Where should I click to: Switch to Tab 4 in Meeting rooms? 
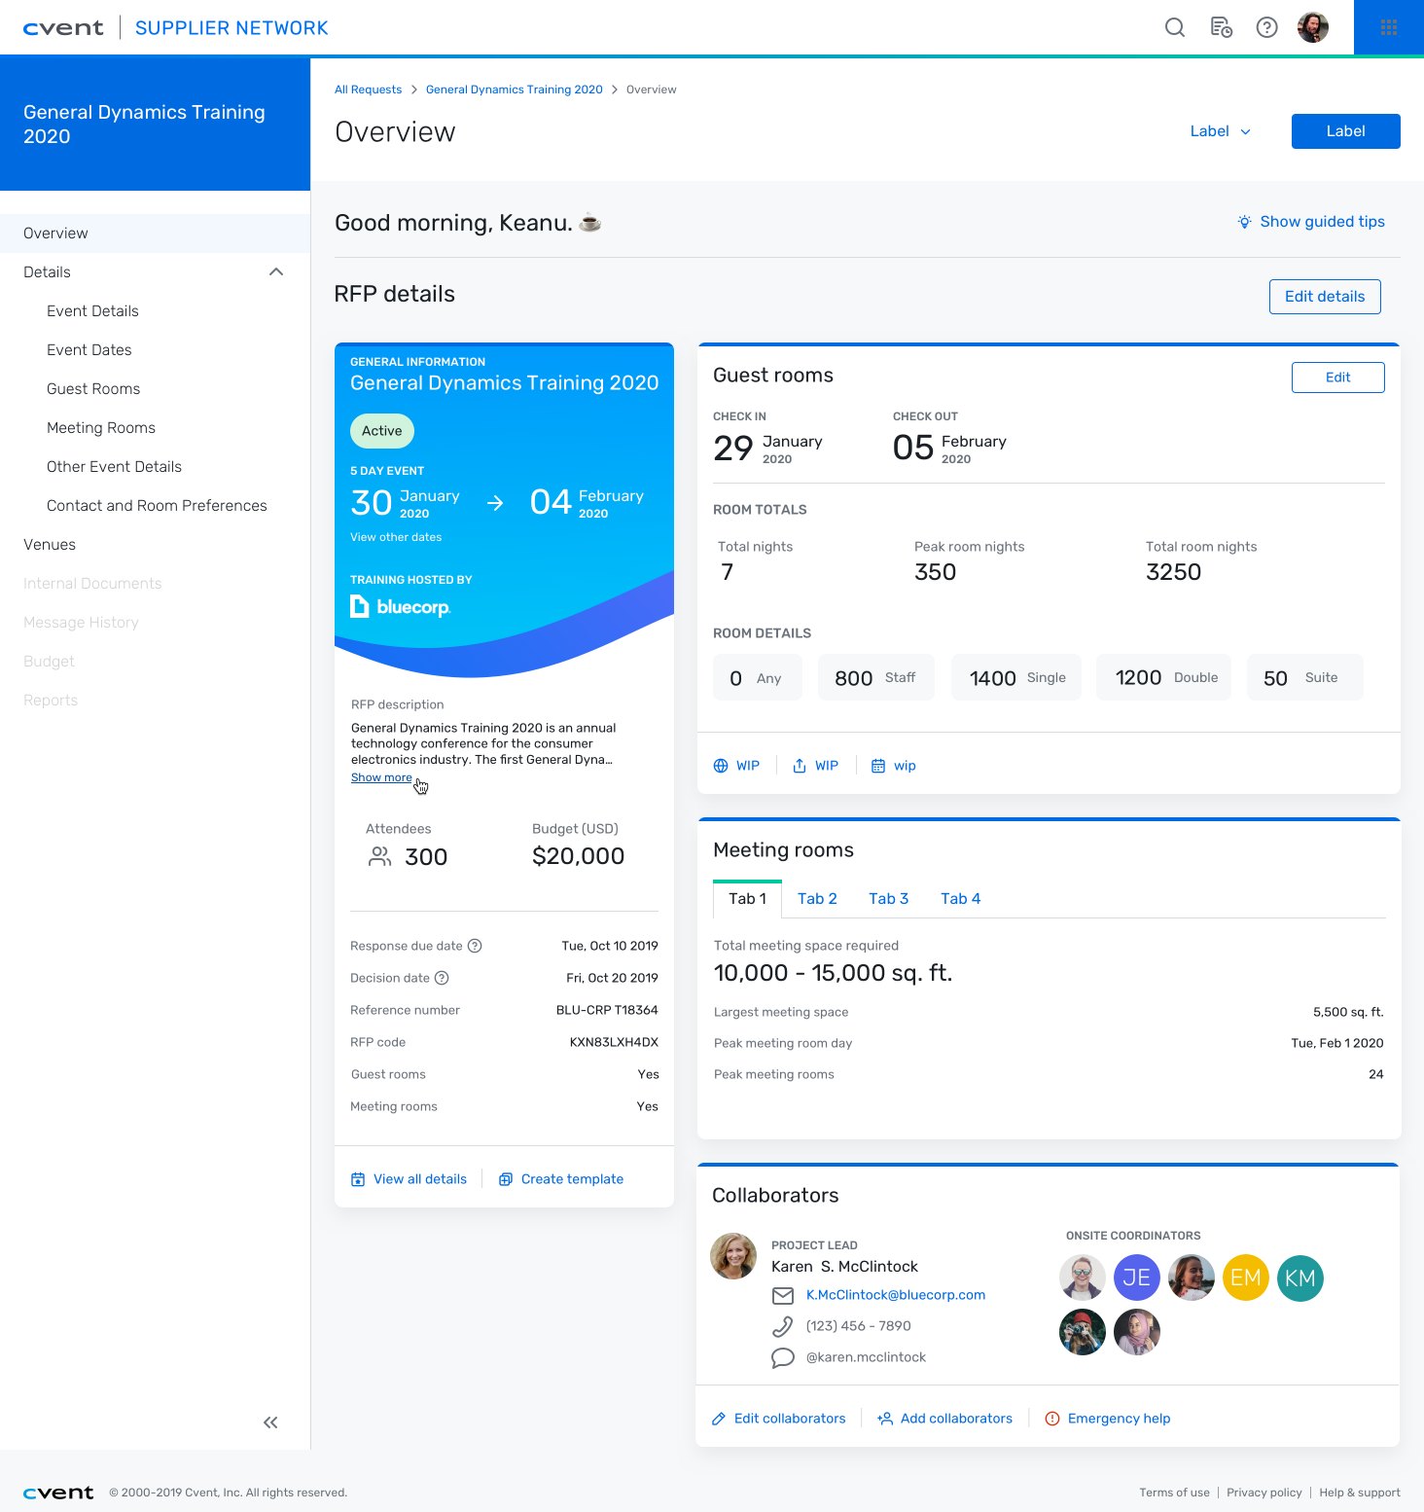961,899
